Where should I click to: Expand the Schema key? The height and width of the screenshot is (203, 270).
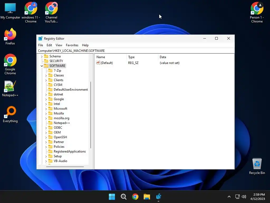coord(42,56)
